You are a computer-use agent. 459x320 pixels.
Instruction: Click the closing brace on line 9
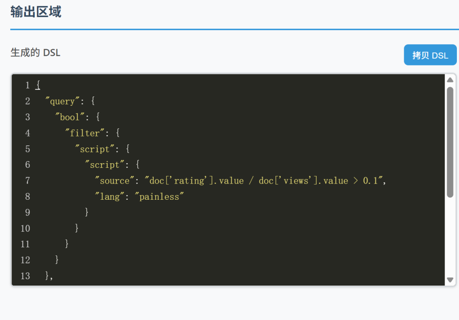coord(87,212)
